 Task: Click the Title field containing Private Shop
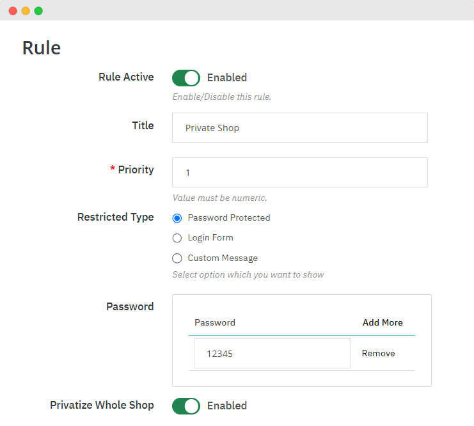tap(299, 128)
